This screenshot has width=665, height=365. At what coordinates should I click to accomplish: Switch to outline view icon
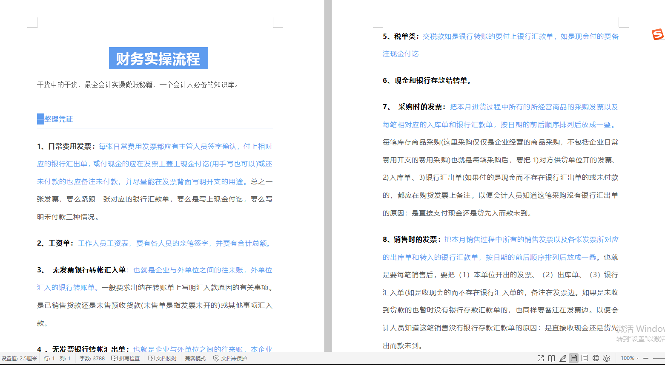click(x=585, y=358)
